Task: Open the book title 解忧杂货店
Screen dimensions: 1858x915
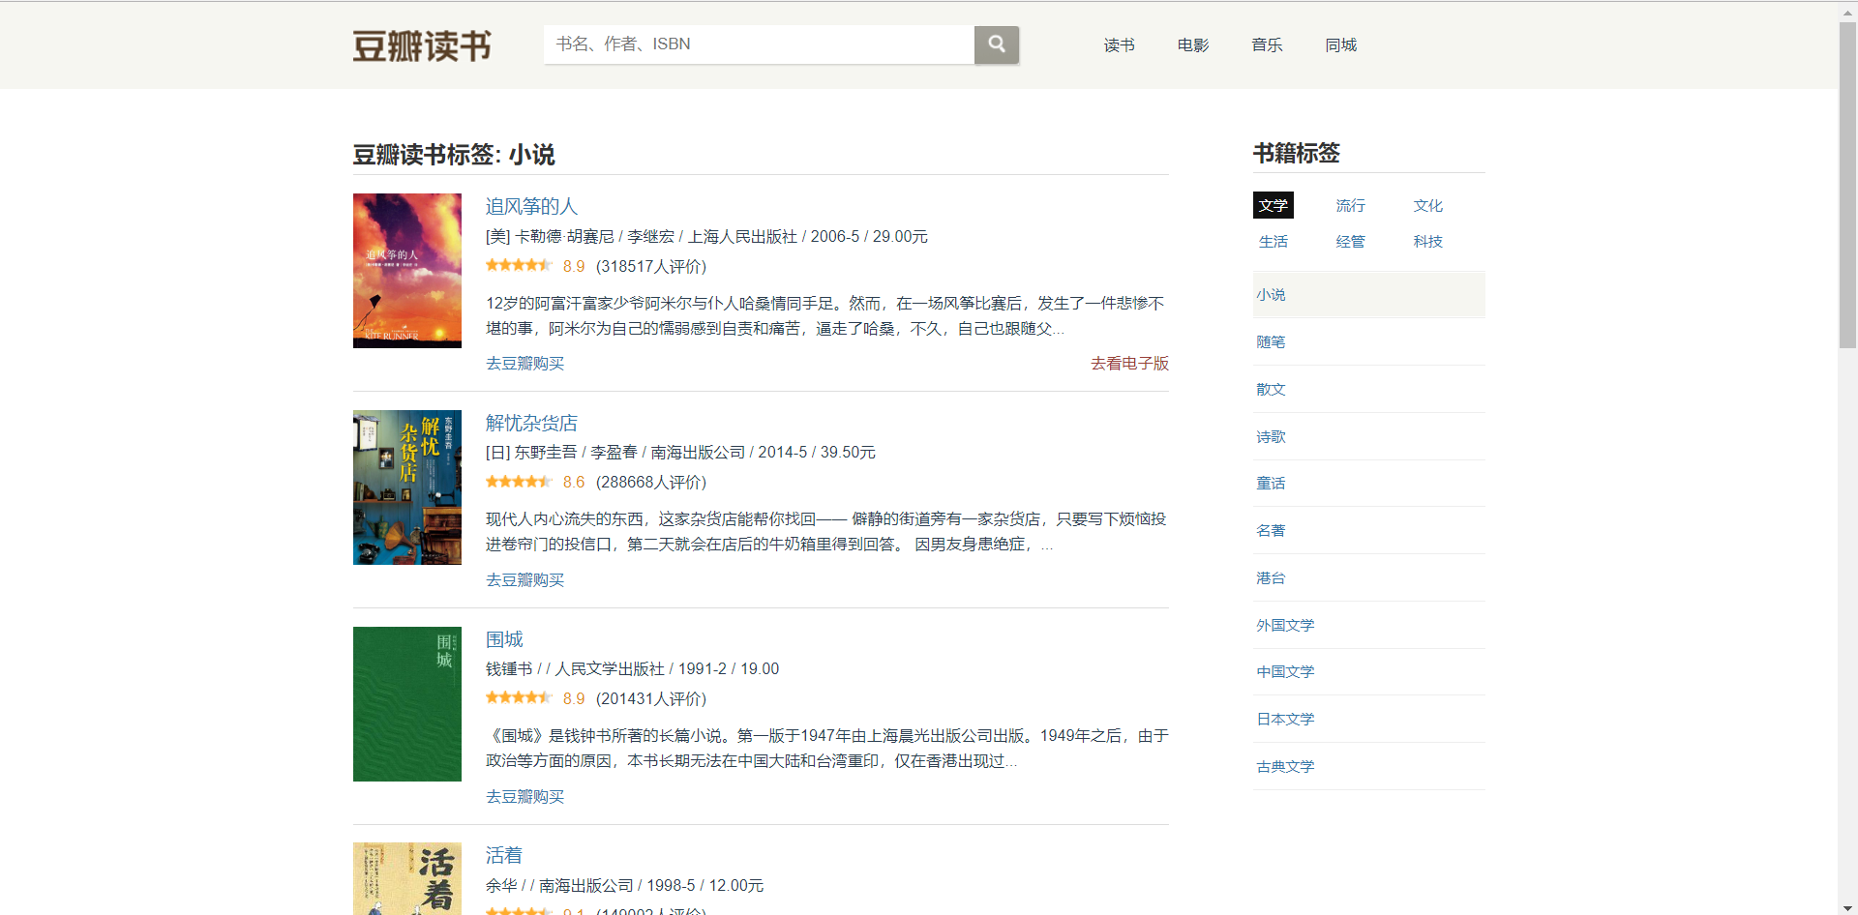Action: tap(531, 423)
